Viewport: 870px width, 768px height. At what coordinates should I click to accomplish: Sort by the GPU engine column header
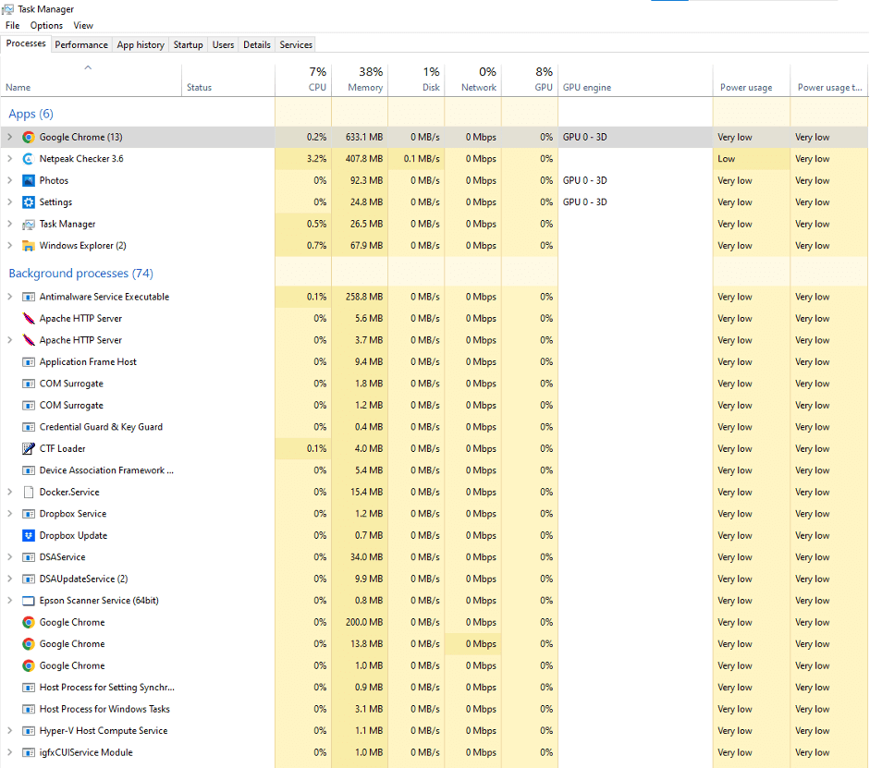[x=635, y=79]
